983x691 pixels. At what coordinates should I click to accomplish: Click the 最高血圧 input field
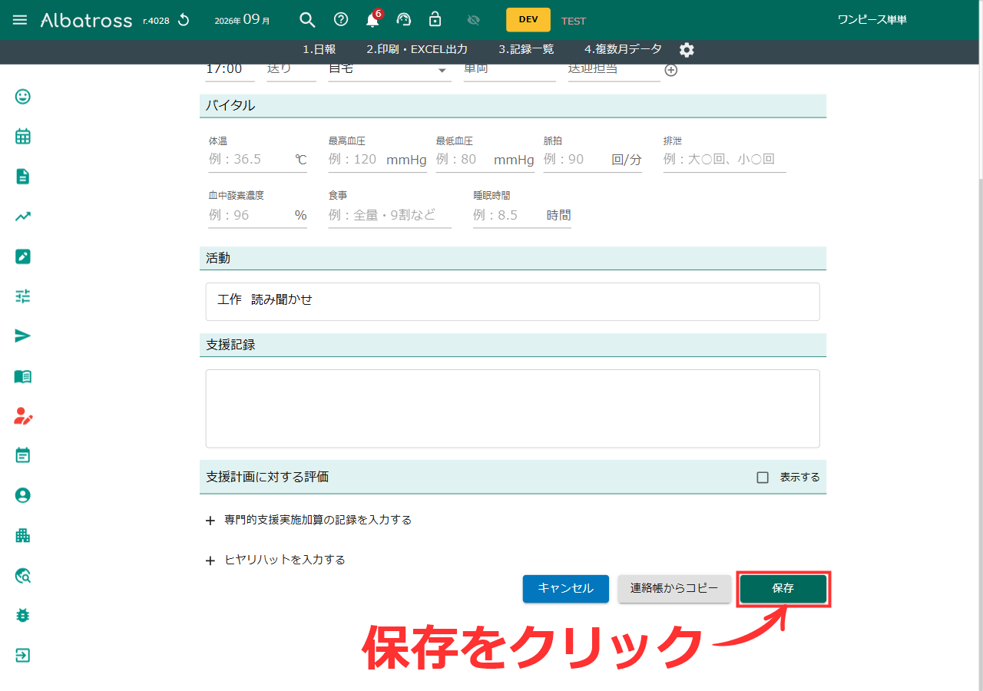pyautogui.click(x=377, y=160)
